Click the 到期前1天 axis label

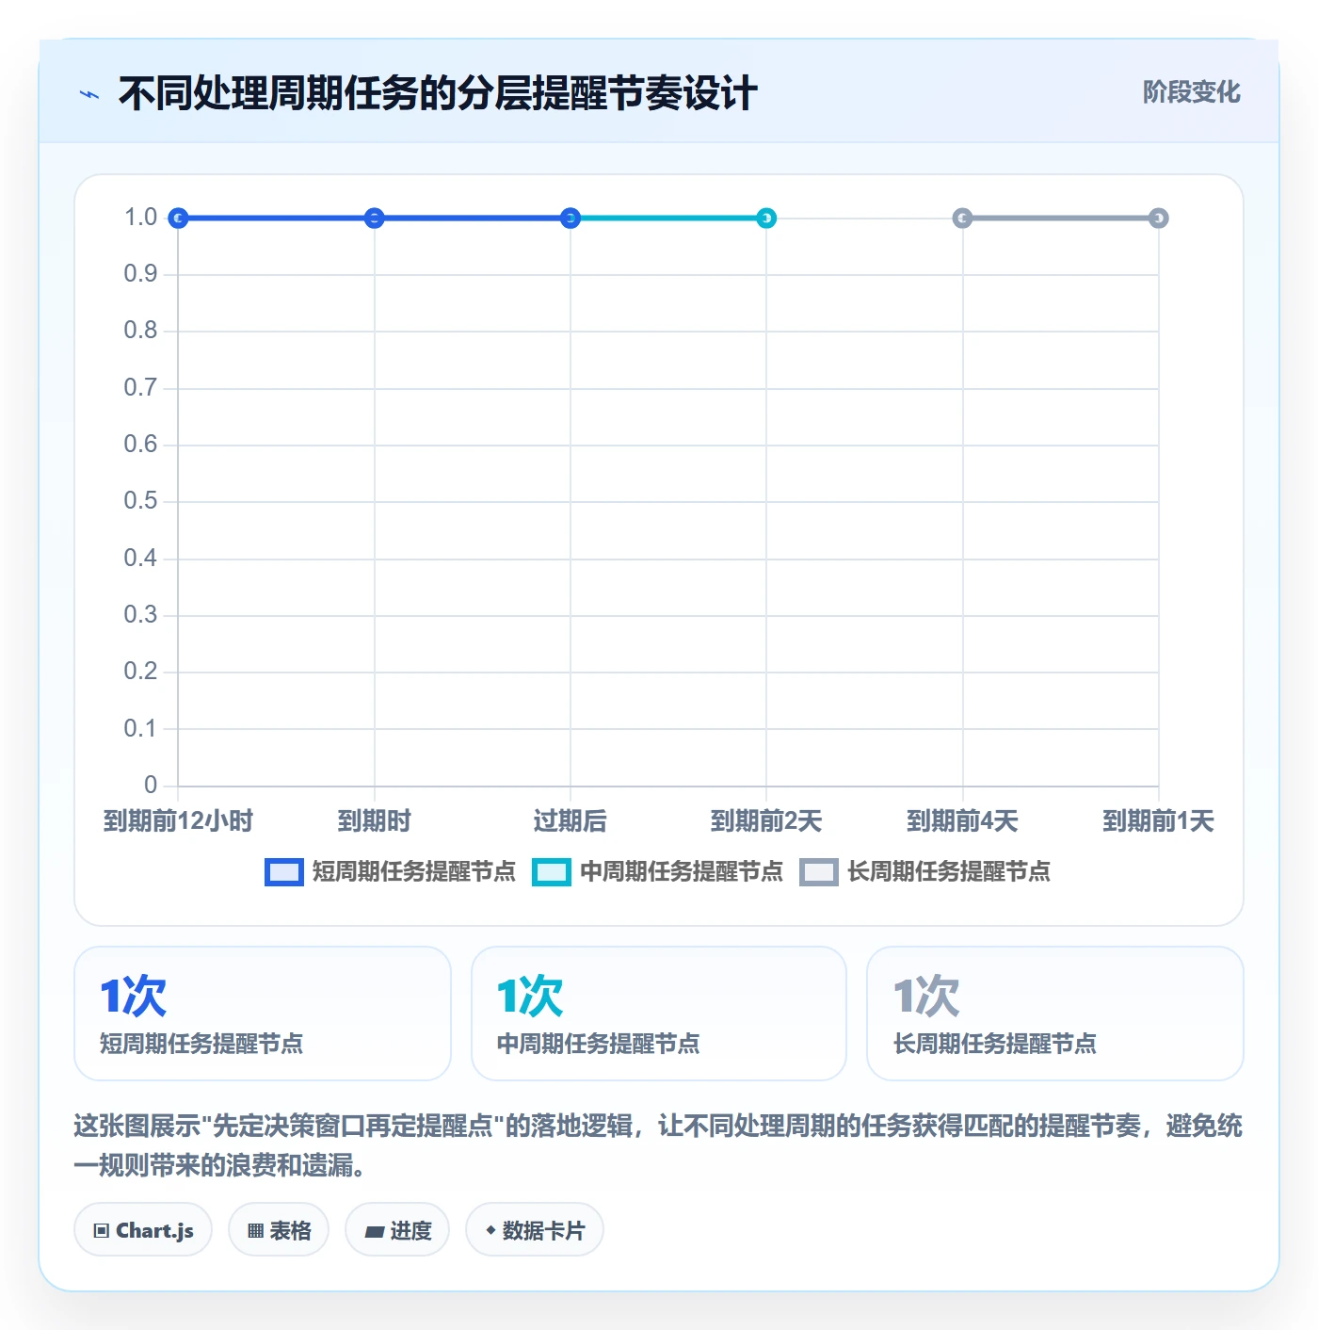pyautogui.click(x=1159, y=821)
